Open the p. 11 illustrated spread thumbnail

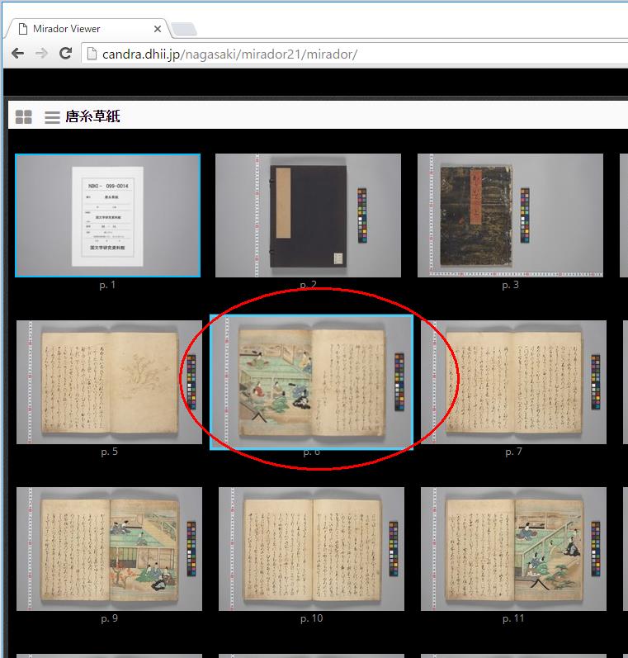(513, 549)
